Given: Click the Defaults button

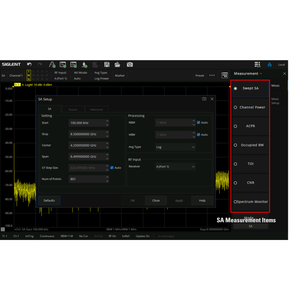Looking at the screenshot, I should click(x=49, y=201).
